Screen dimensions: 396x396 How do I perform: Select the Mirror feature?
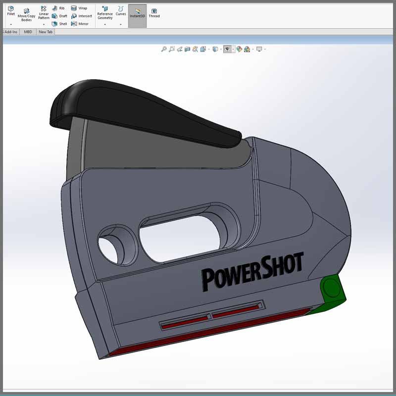[80, 24]
